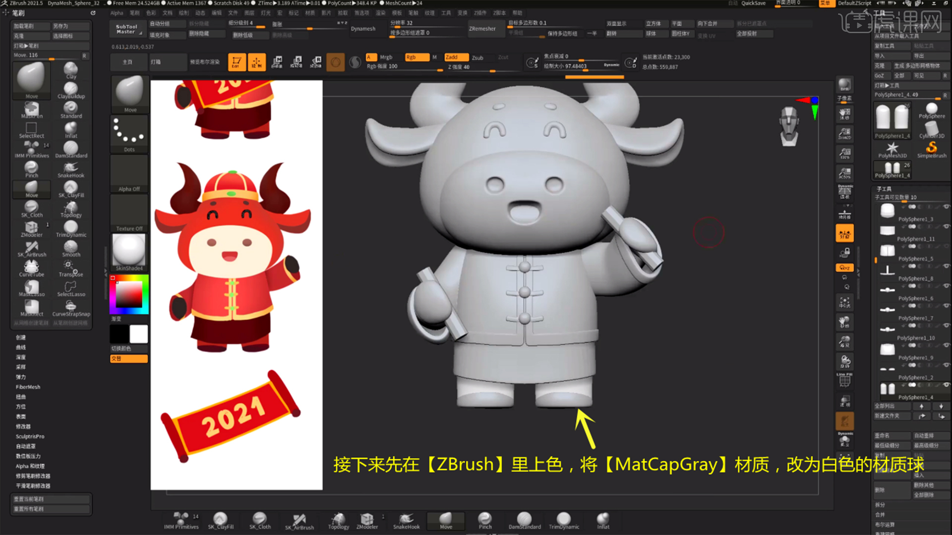Open the Alpha Off selector
Viewport: 952px width, 535px height.
point(128,172)
